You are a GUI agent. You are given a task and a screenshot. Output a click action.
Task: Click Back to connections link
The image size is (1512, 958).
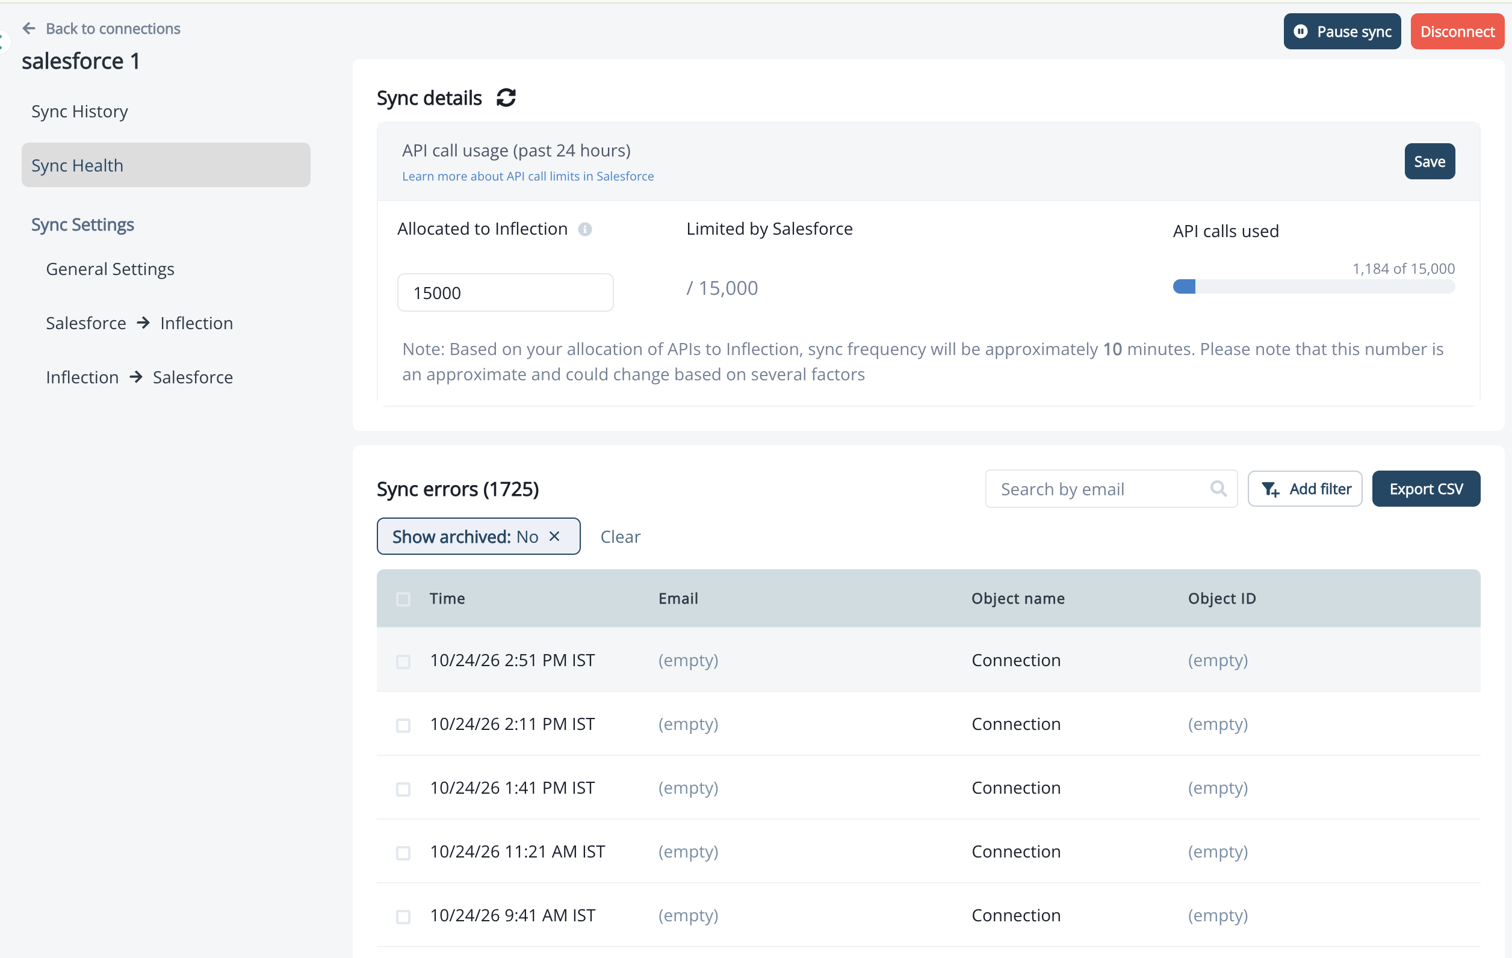tap(113, 28)
